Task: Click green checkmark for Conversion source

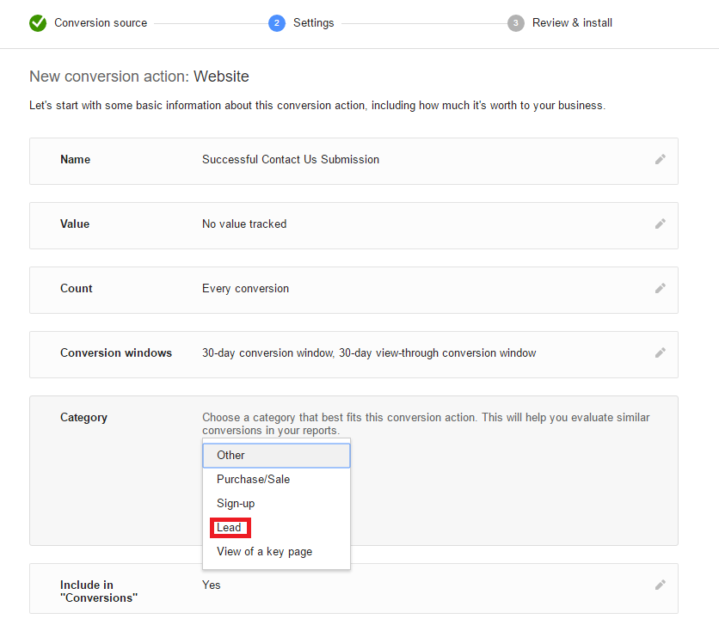Action: click(38, 23)
